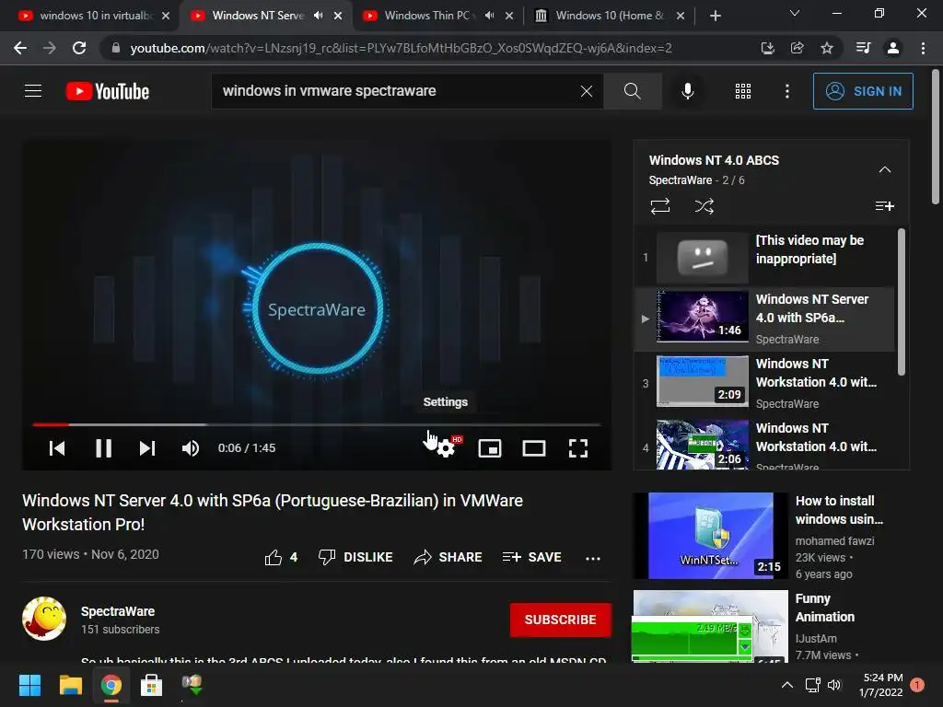
Task: Select the inappropriate video playlist item
Action: 763,258
